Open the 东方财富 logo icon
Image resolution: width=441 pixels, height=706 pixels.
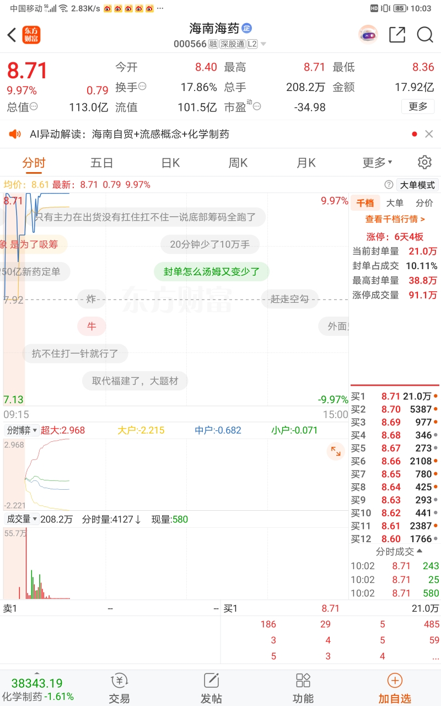pyautogui.click(x=31, y=35)
